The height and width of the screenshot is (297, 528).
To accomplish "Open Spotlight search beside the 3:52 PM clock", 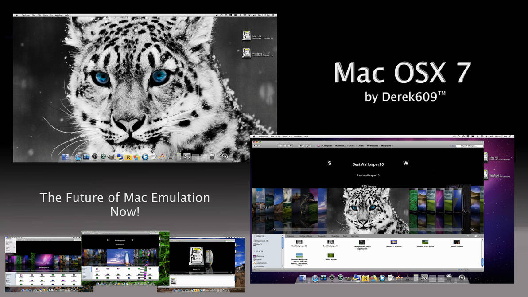I will [273, 15].
